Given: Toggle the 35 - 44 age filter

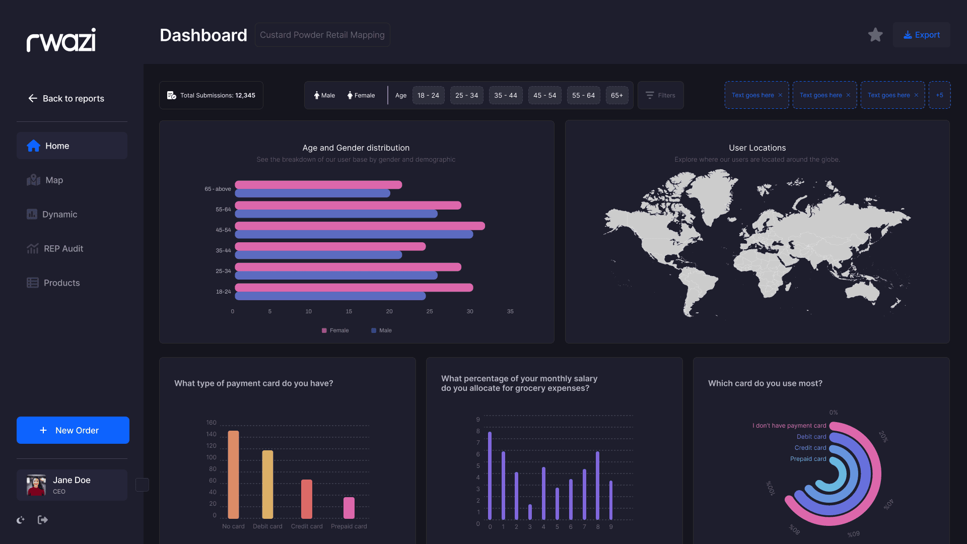Looking at the screenshot, I should coord(506,95).
